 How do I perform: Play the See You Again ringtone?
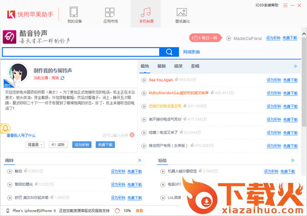tap(144, 80)
